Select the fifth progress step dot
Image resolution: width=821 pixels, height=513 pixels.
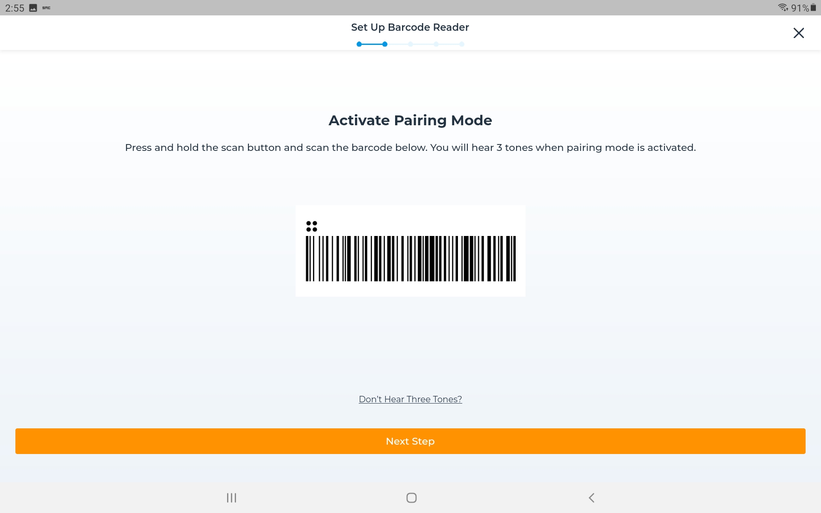[462, 44]
